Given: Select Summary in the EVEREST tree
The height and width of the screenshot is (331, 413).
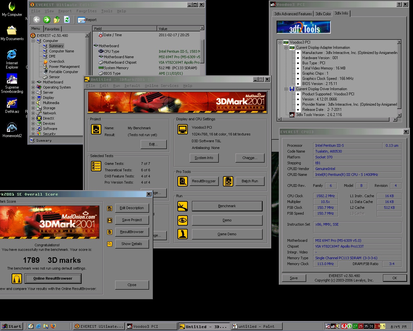Looking at the screenshot, I should [56, 46].
